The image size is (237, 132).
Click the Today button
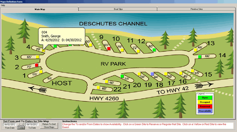21,128
